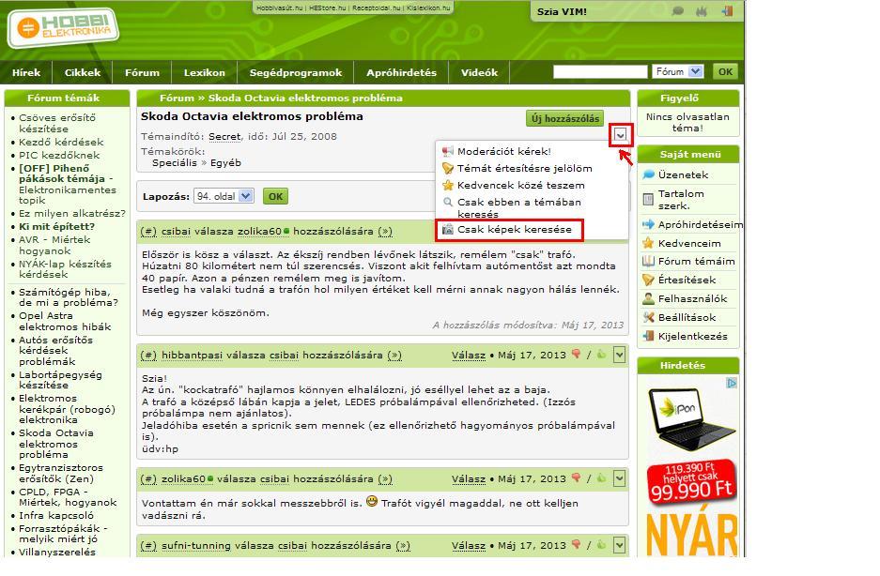Open the Segédprogramok navigation tab
880x576 pixels.
(x=296, y=72)
